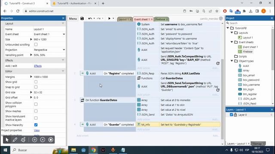The height and width of the screenshot is (154, 275).
Task: Click the Project search field
Action: pyautogui.click(x=249, y=23)
